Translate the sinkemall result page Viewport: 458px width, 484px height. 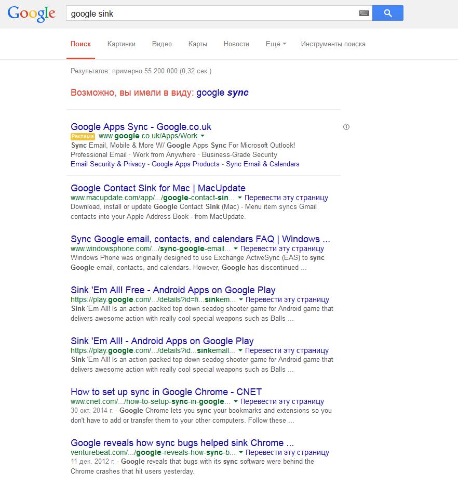(x=287, y=350)
